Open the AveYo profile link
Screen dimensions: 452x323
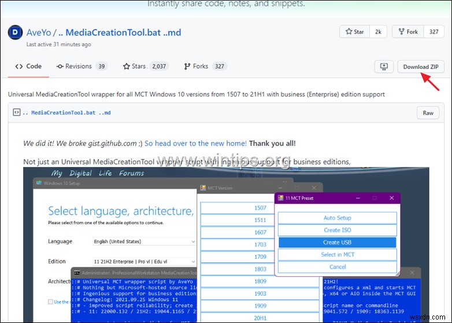pos(39,32)
